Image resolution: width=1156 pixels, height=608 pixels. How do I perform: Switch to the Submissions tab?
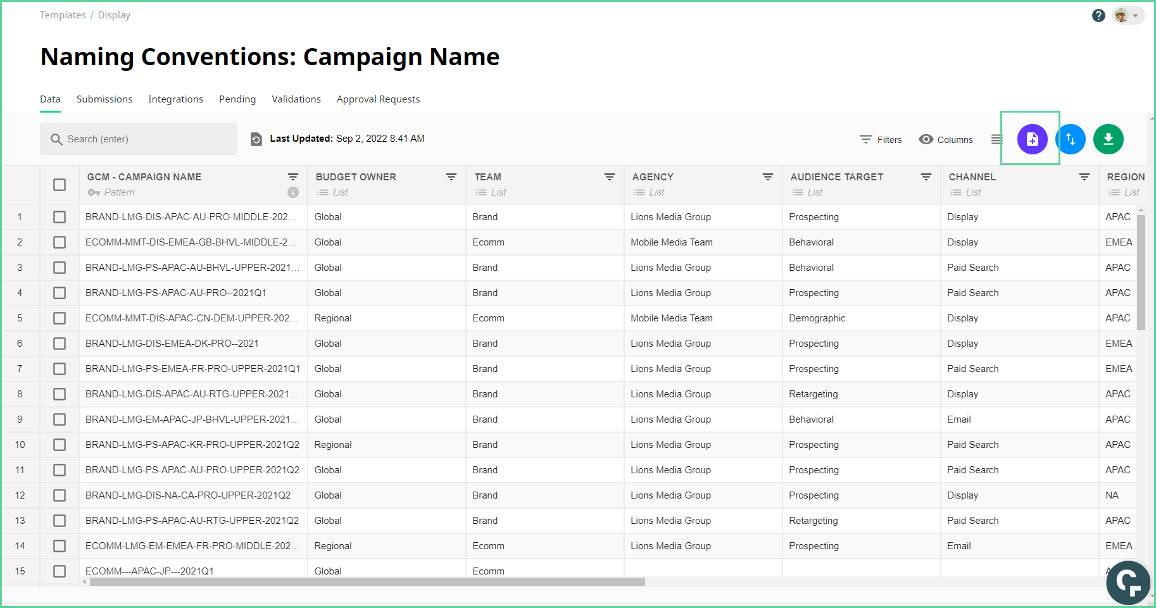(x=104, y=99)
